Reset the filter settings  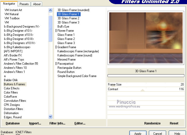click(174, 123)
